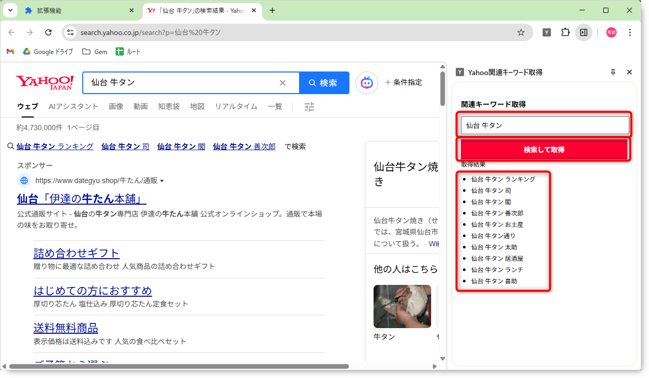Screen dimensions: 649x378
Task: Clear the Yahoo search box with X
Action: pos(282,83)
